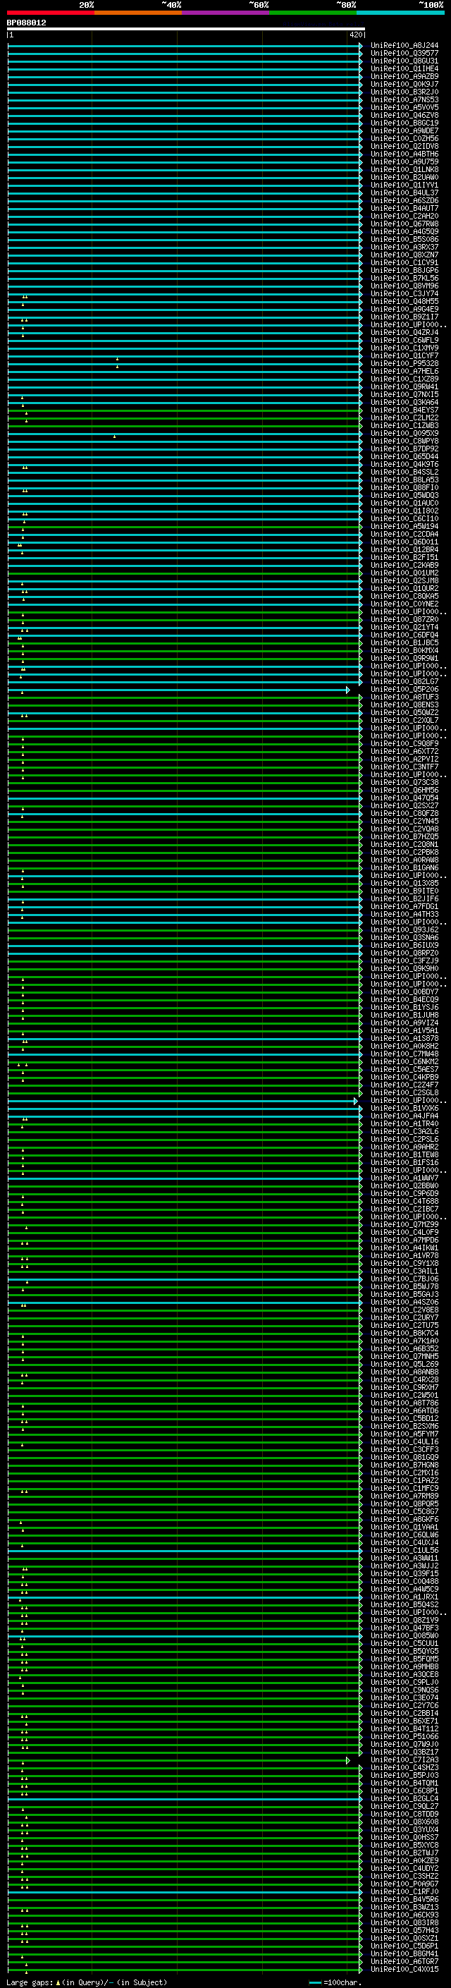The width and height of the screenshot is (451, 1988).
Task: Click the orange ~40% identity color segment
Action: tap(138, 13)
